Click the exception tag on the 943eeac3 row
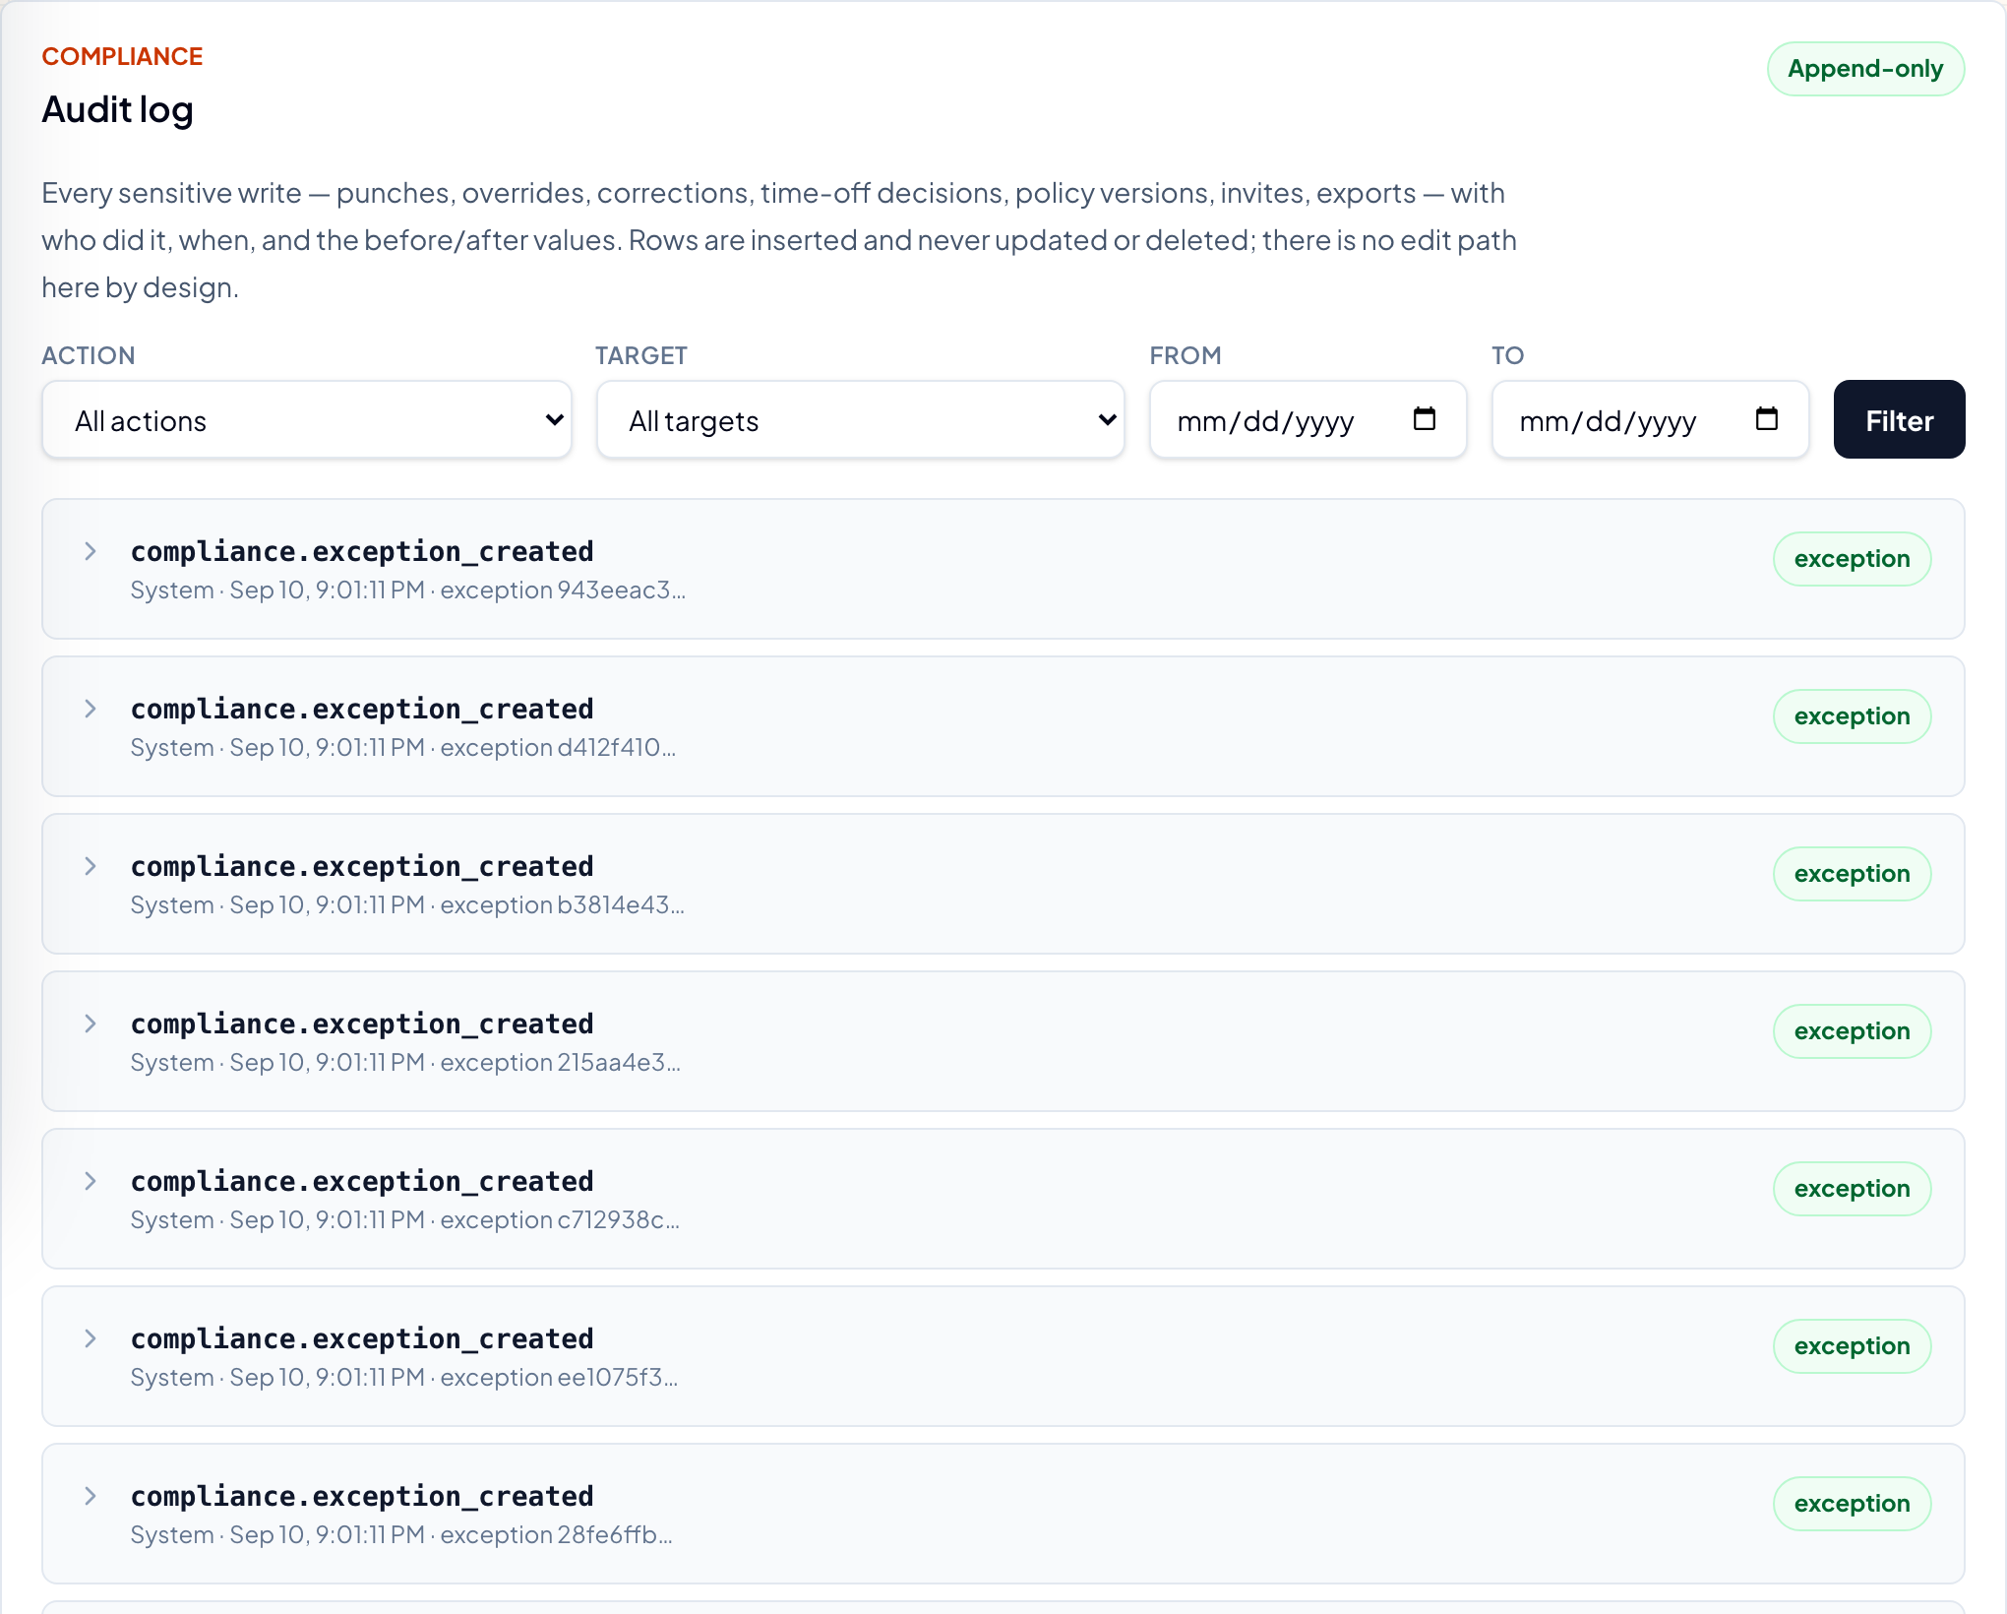Viewport: 2007px width, 1614px height. (x=1852, y=559)
